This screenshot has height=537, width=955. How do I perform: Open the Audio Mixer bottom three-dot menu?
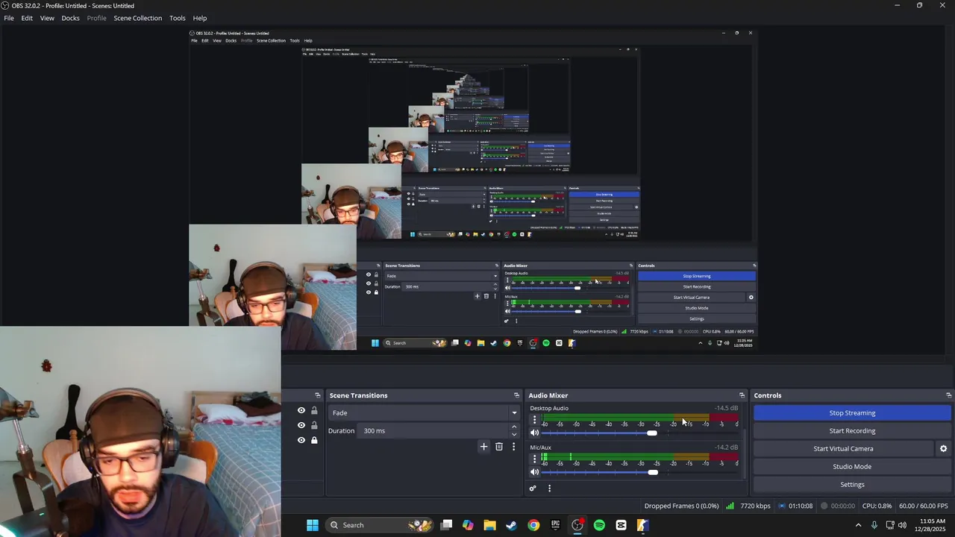click(x=550, y=489)
